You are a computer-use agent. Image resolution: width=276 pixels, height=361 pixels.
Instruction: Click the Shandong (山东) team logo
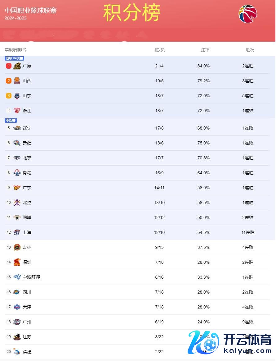(x=17, y=96)
